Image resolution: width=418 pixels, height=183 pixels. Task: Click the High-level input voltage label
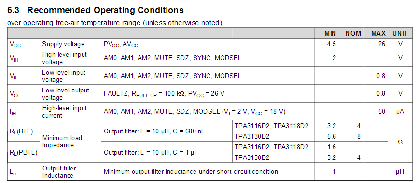(x=64, y=58)
